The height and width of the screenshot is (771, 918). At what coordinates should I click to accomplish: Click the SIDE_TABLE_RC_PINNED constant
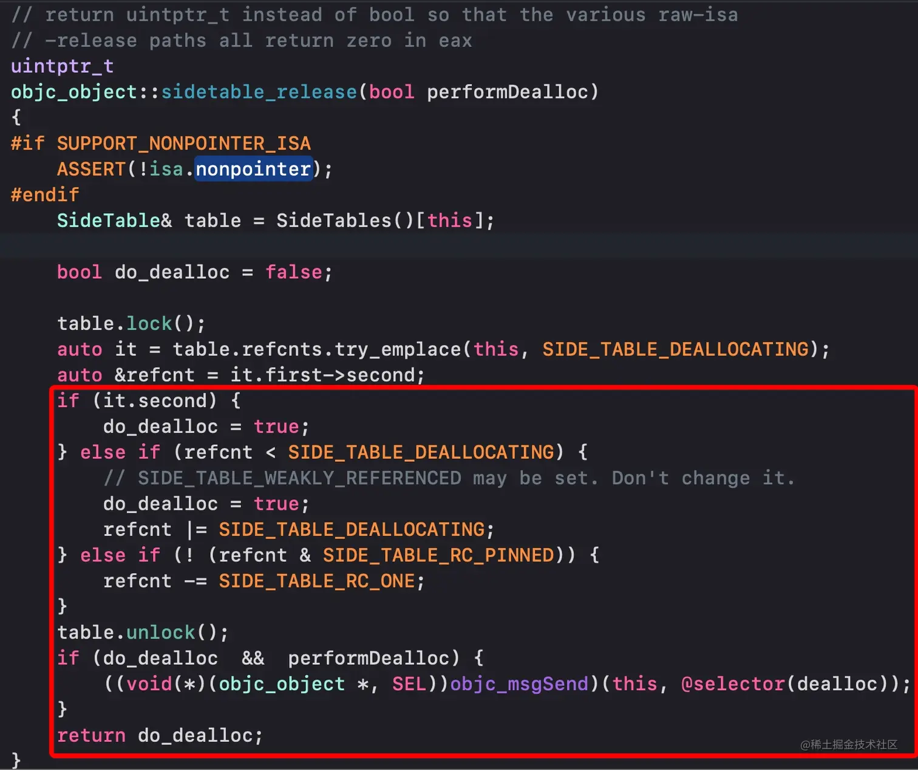pos(438,555)
